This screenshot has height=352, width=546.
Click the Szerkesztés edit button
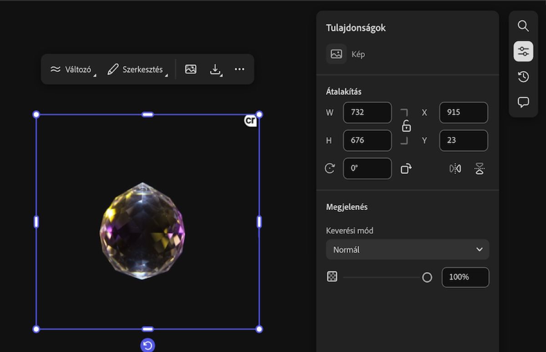(136, 69)
